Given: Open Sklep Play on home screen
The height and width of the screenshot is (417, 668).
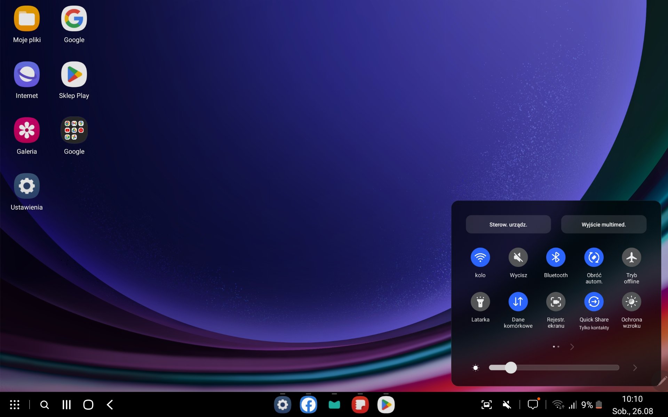Looking at the screenshot, I should [x=74, y=74].
